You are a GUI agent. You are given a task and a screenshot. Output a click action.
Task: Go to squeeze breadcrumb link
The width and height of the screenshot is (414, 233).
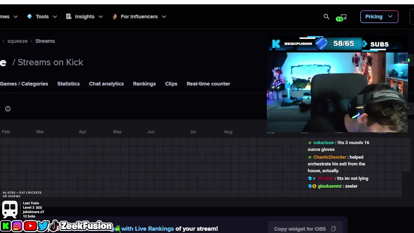(17, 41)
